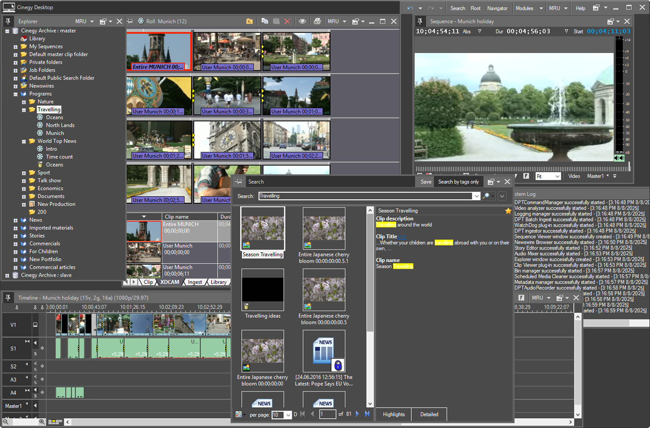Viewport: 650px width, 428px height.
Task: Toggle the eye preview icon in Roll toolbar
Action: coord(302,21)
